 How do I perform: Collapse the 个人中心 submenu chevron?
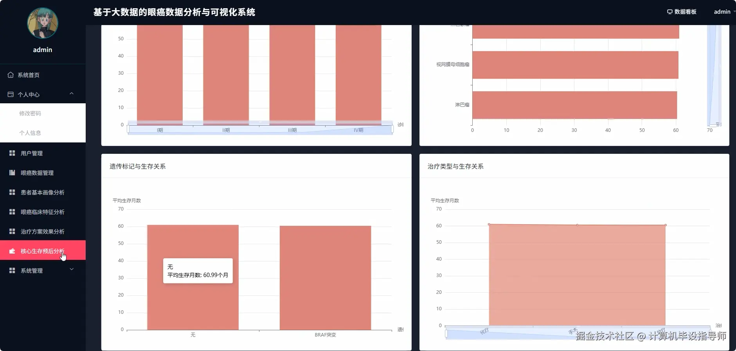[x=72, y=94]
